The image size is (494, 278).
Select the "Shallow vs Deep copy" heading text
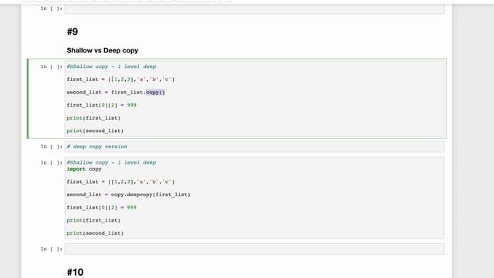click(x=103, y=50)
